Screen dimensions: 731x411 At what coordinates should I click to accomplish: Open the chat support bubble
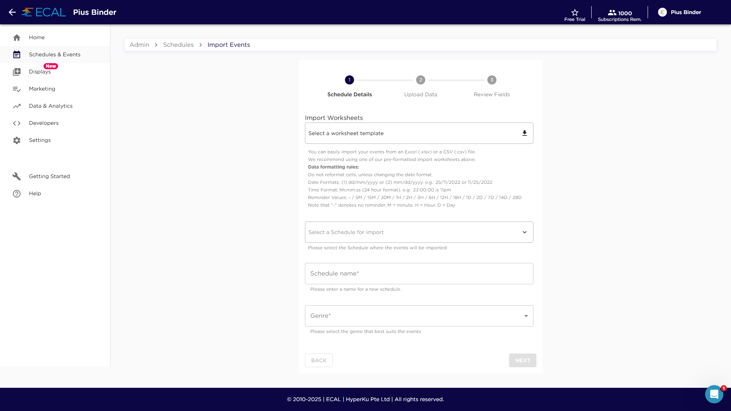point(714,394)
